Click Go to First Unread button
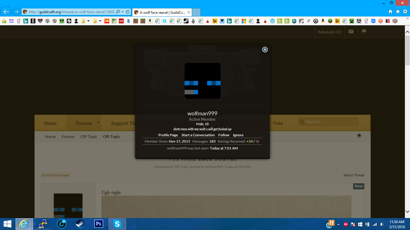Image resolution: width=410 pixels, height=230 pixels. click(56, 175)
